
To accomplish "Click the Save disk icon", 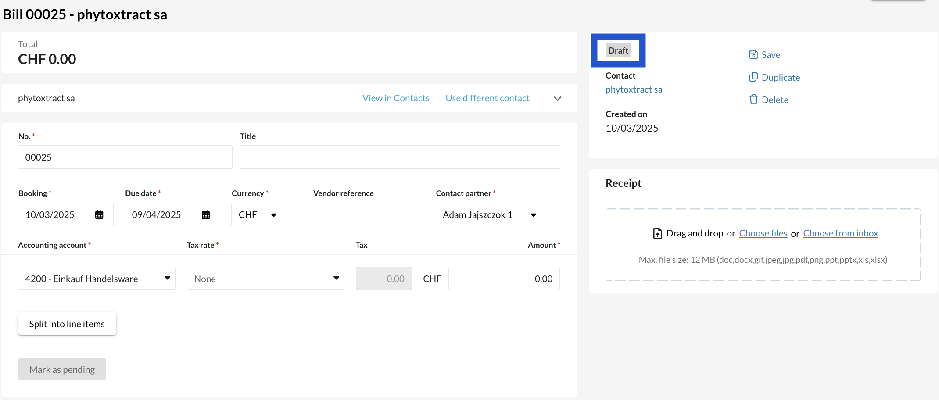I will pyautogui.click(x=753, y=54).
